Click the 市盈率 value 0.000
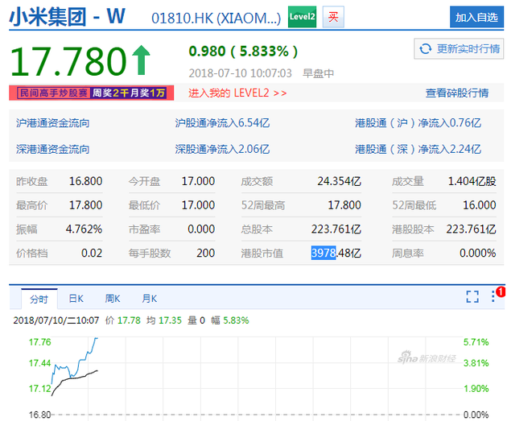The width and height of the screenshot is (507, 421). 201,229
